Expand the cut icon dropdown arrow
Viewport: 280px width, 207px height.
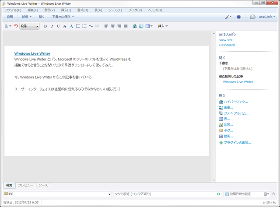(x=10, y=26)
